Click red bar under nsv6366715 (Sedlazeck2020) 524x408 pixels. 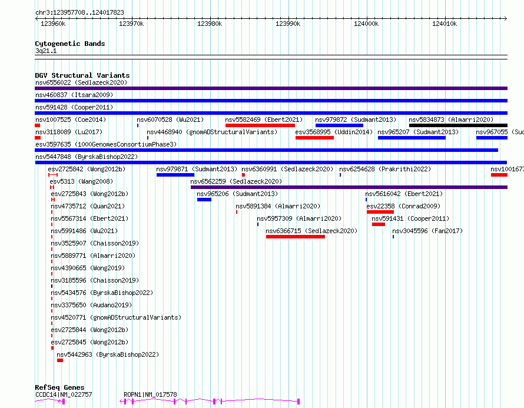pos(296,237)
